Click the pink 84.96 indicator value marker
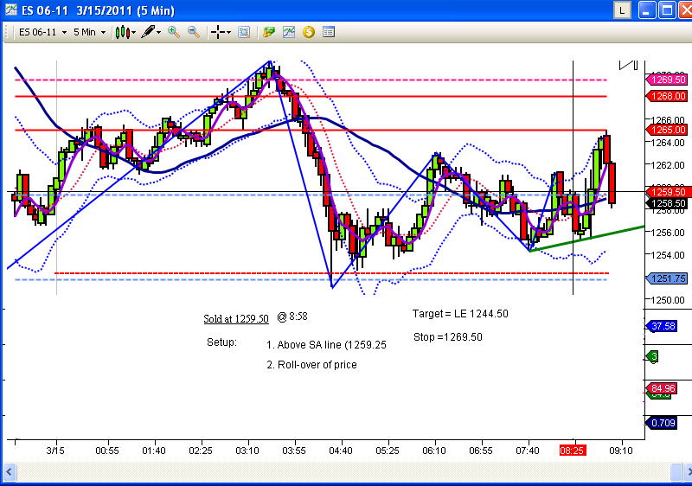This screenshot has width=692, height=486. [662, 388]
